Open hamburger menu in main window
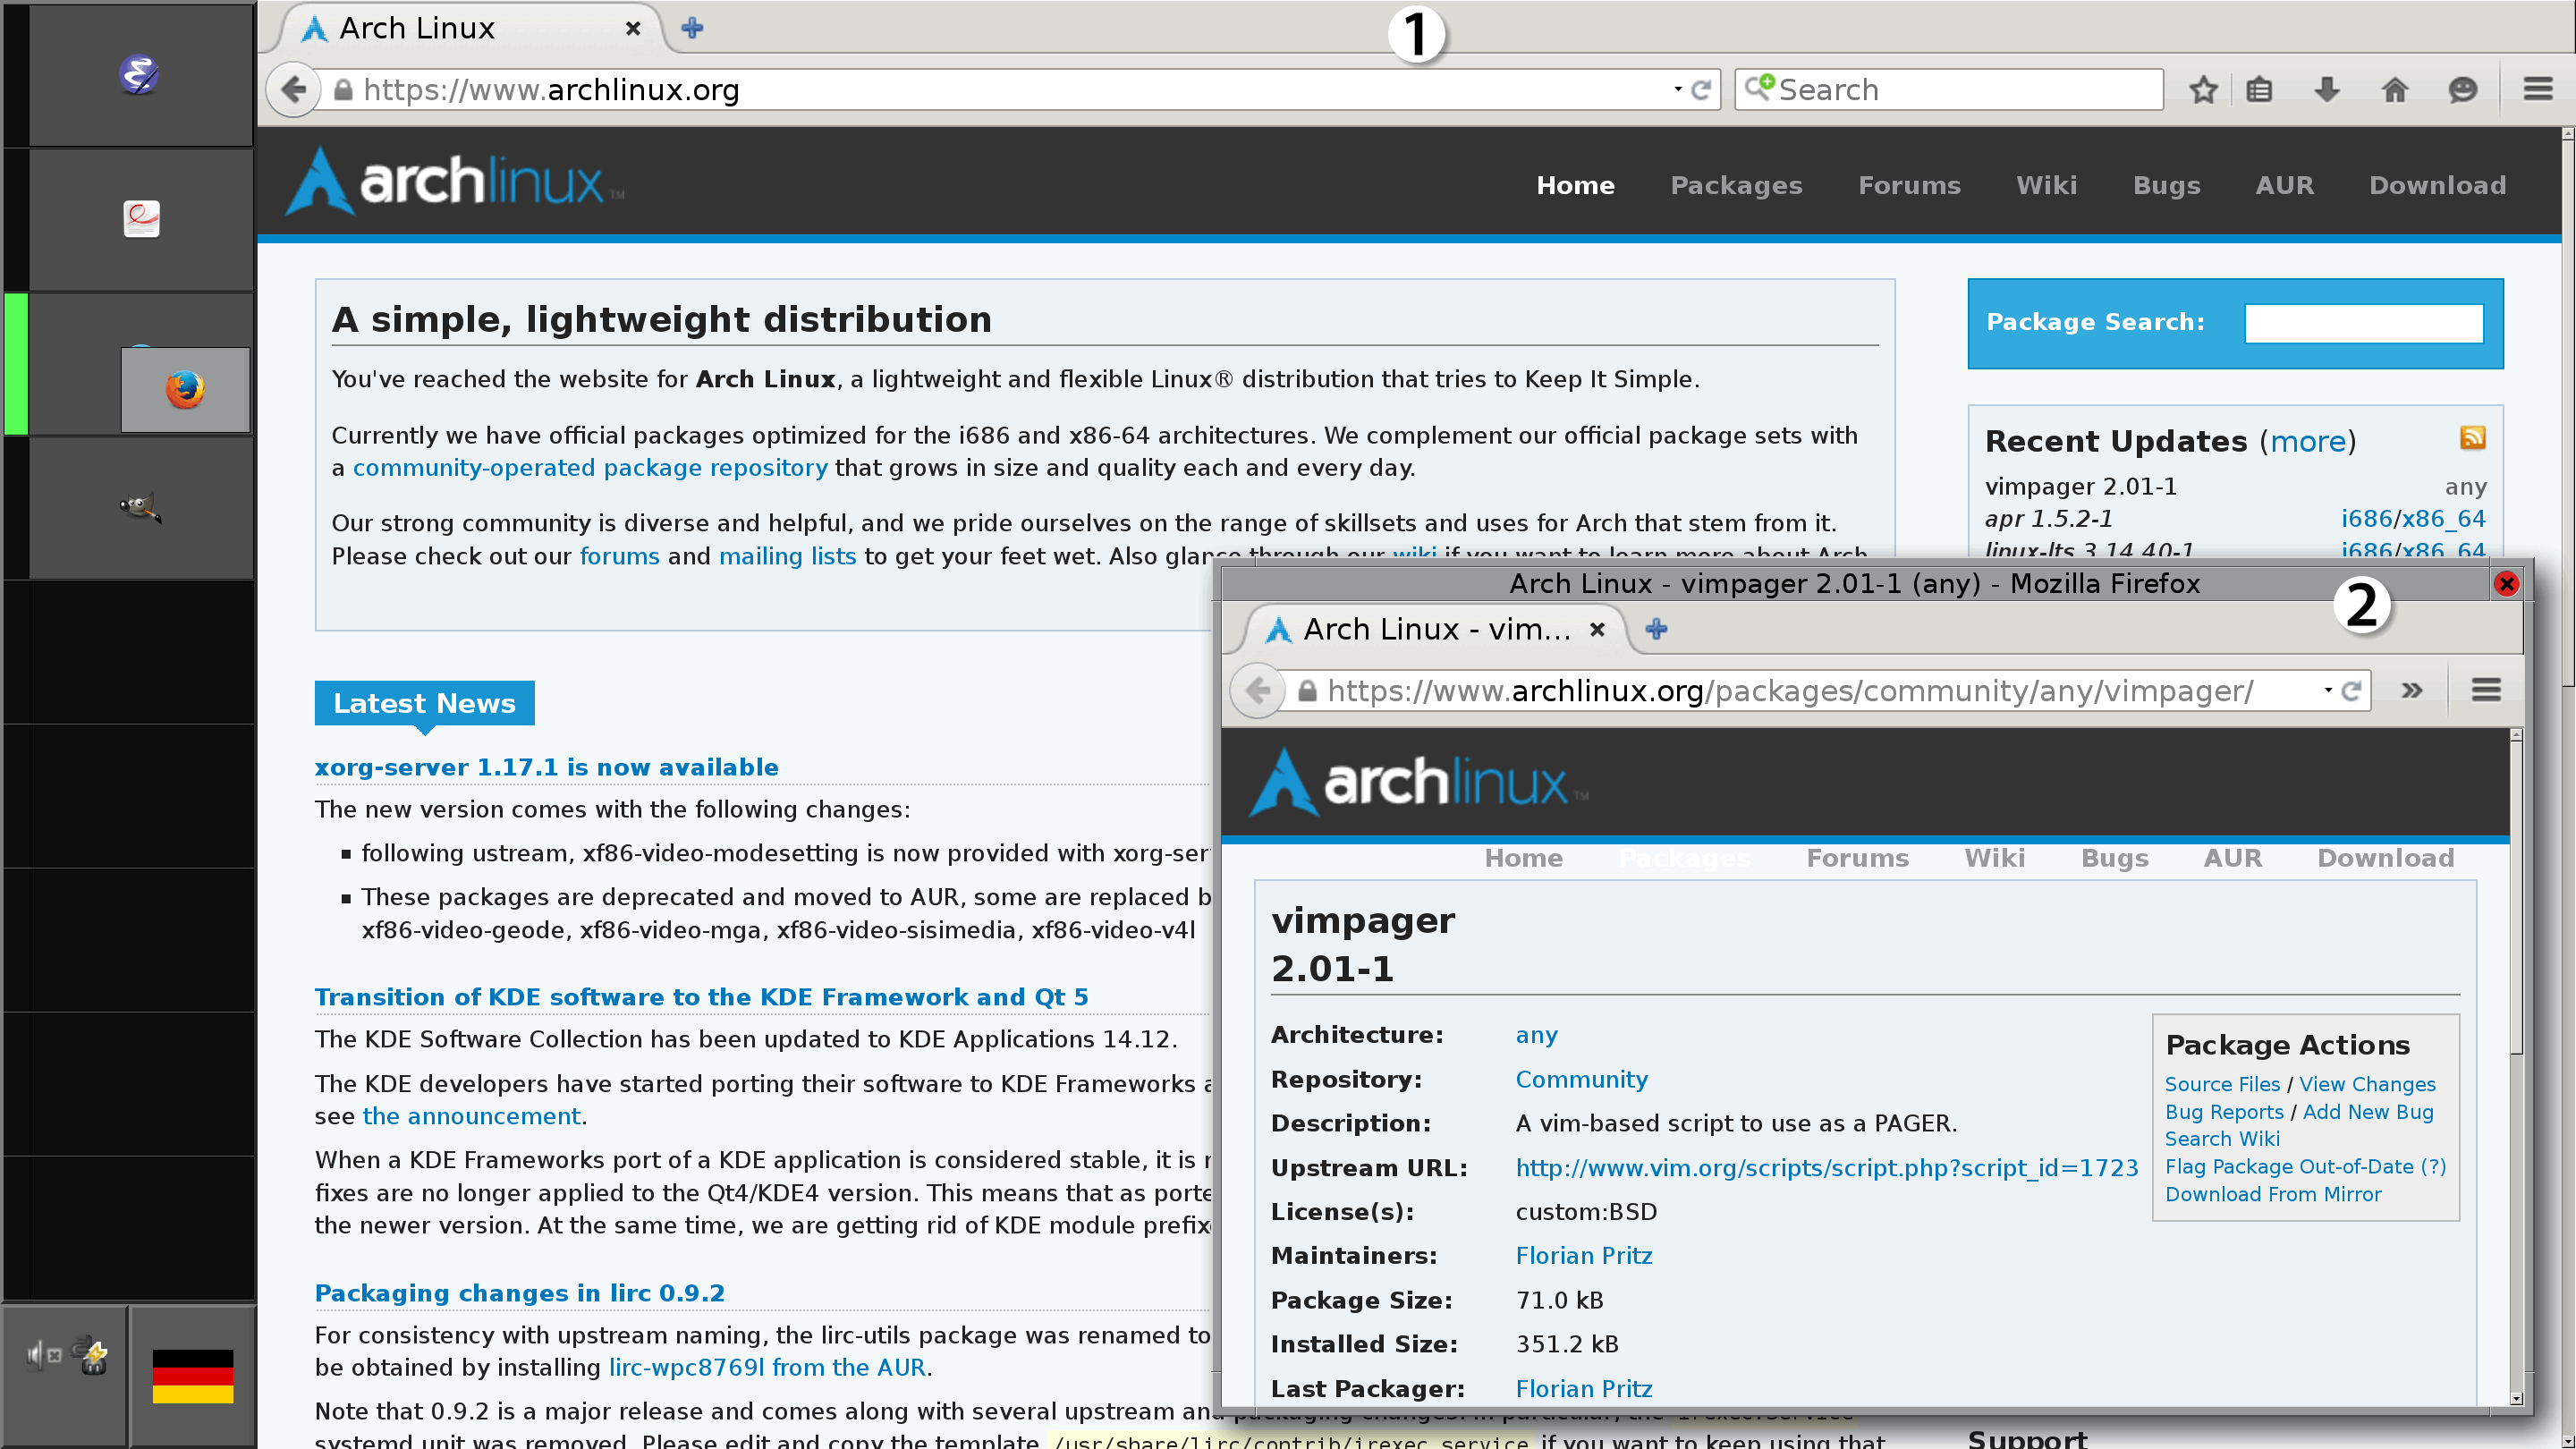The image size is (2576, 1449). pyautogui.click(x=2537, y=90)
